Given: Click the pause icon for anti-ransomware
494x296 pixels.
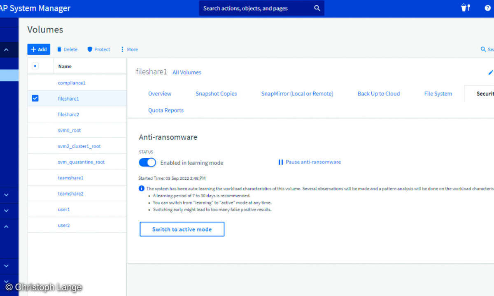Looking at the screenshot, I should tap(281, 162).
